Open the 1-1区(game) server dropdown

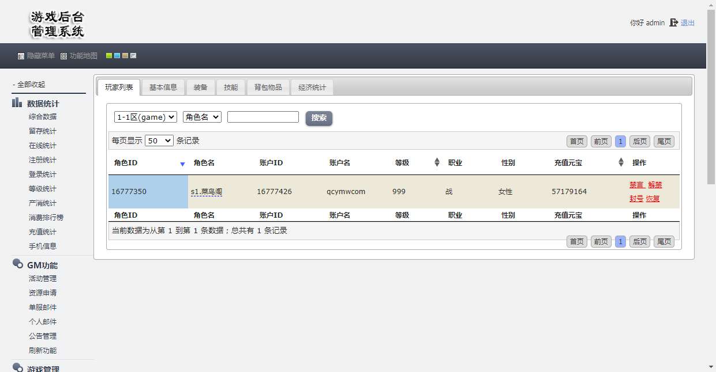[145, 117]
